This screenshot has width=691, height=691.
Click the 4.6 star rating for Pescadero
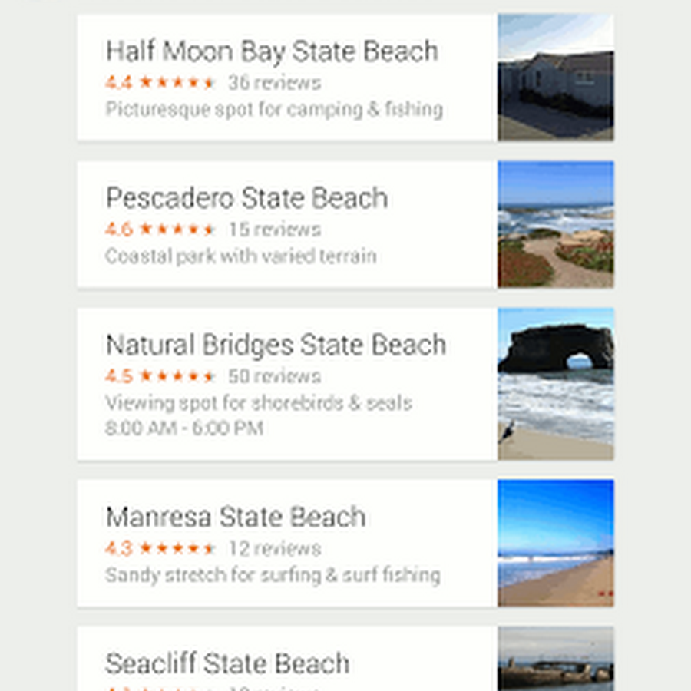click(160, 230)
